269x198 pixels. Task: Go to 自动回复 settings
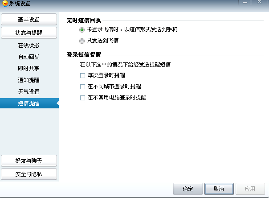29,57
